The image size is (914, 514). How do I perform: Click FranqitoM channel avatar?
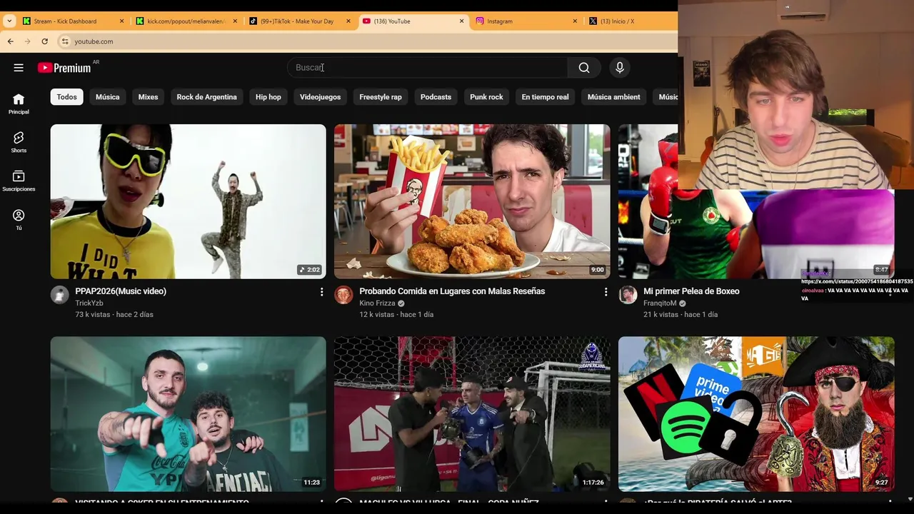[628, 295]
